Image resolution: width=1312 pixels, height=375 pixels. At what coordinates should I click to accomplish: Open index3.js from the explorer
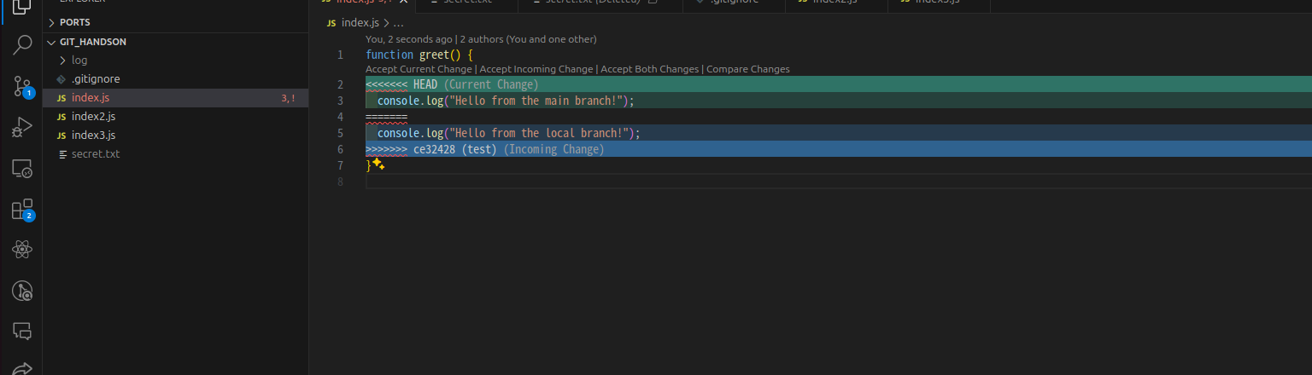coord(175,135)
